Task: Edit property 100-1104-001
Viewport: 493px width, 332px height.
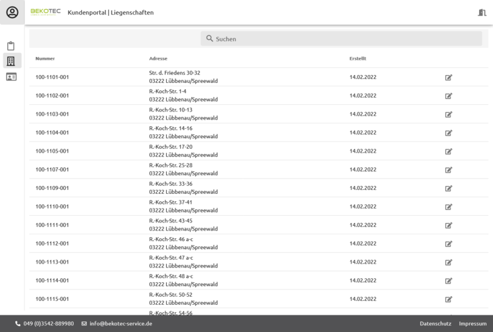Action: point(448,133)
